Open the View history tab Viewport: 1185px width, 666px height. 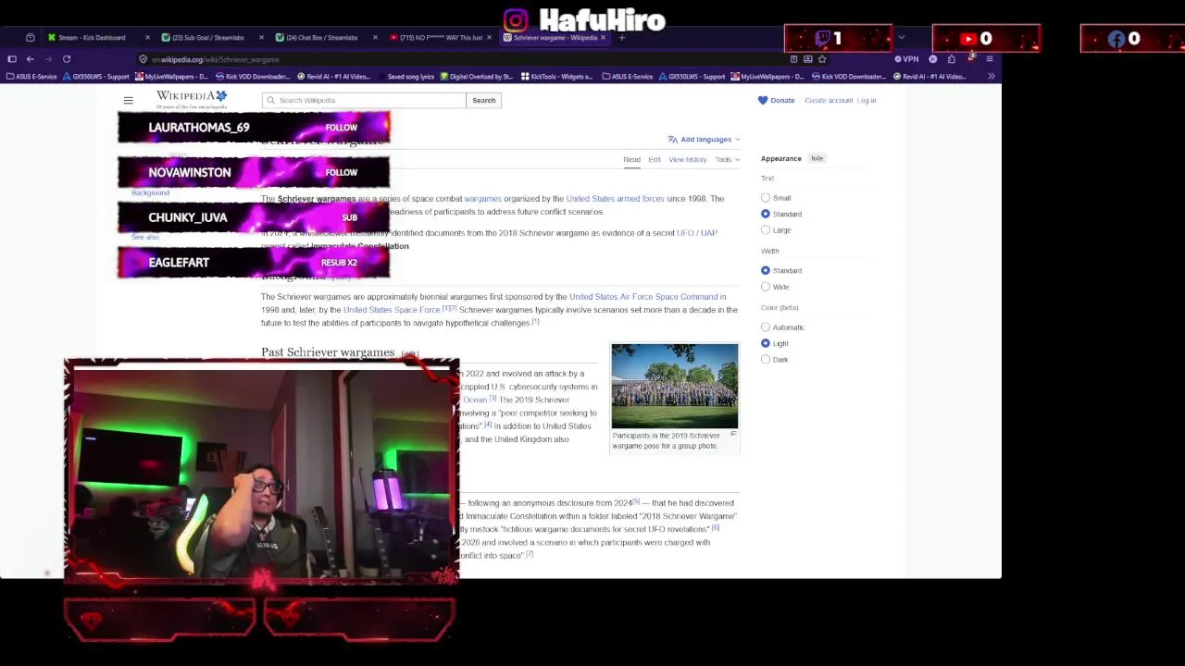click(688, 159)
